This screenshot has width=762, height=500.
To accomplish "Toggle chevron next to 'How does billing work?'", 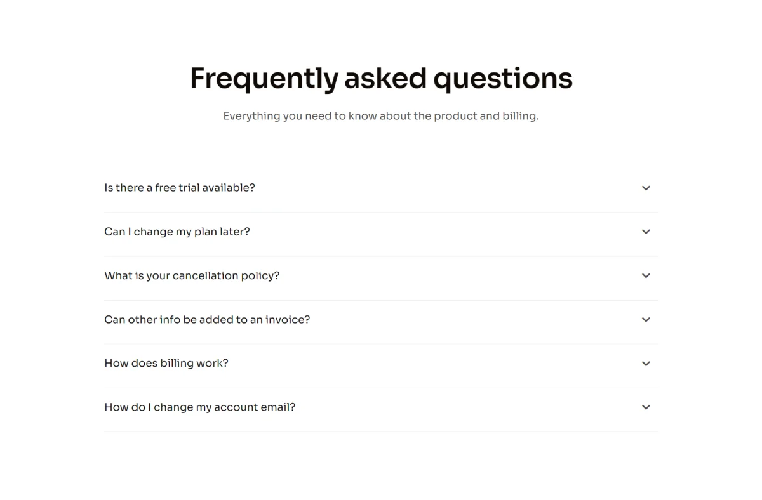I will 646,364.
